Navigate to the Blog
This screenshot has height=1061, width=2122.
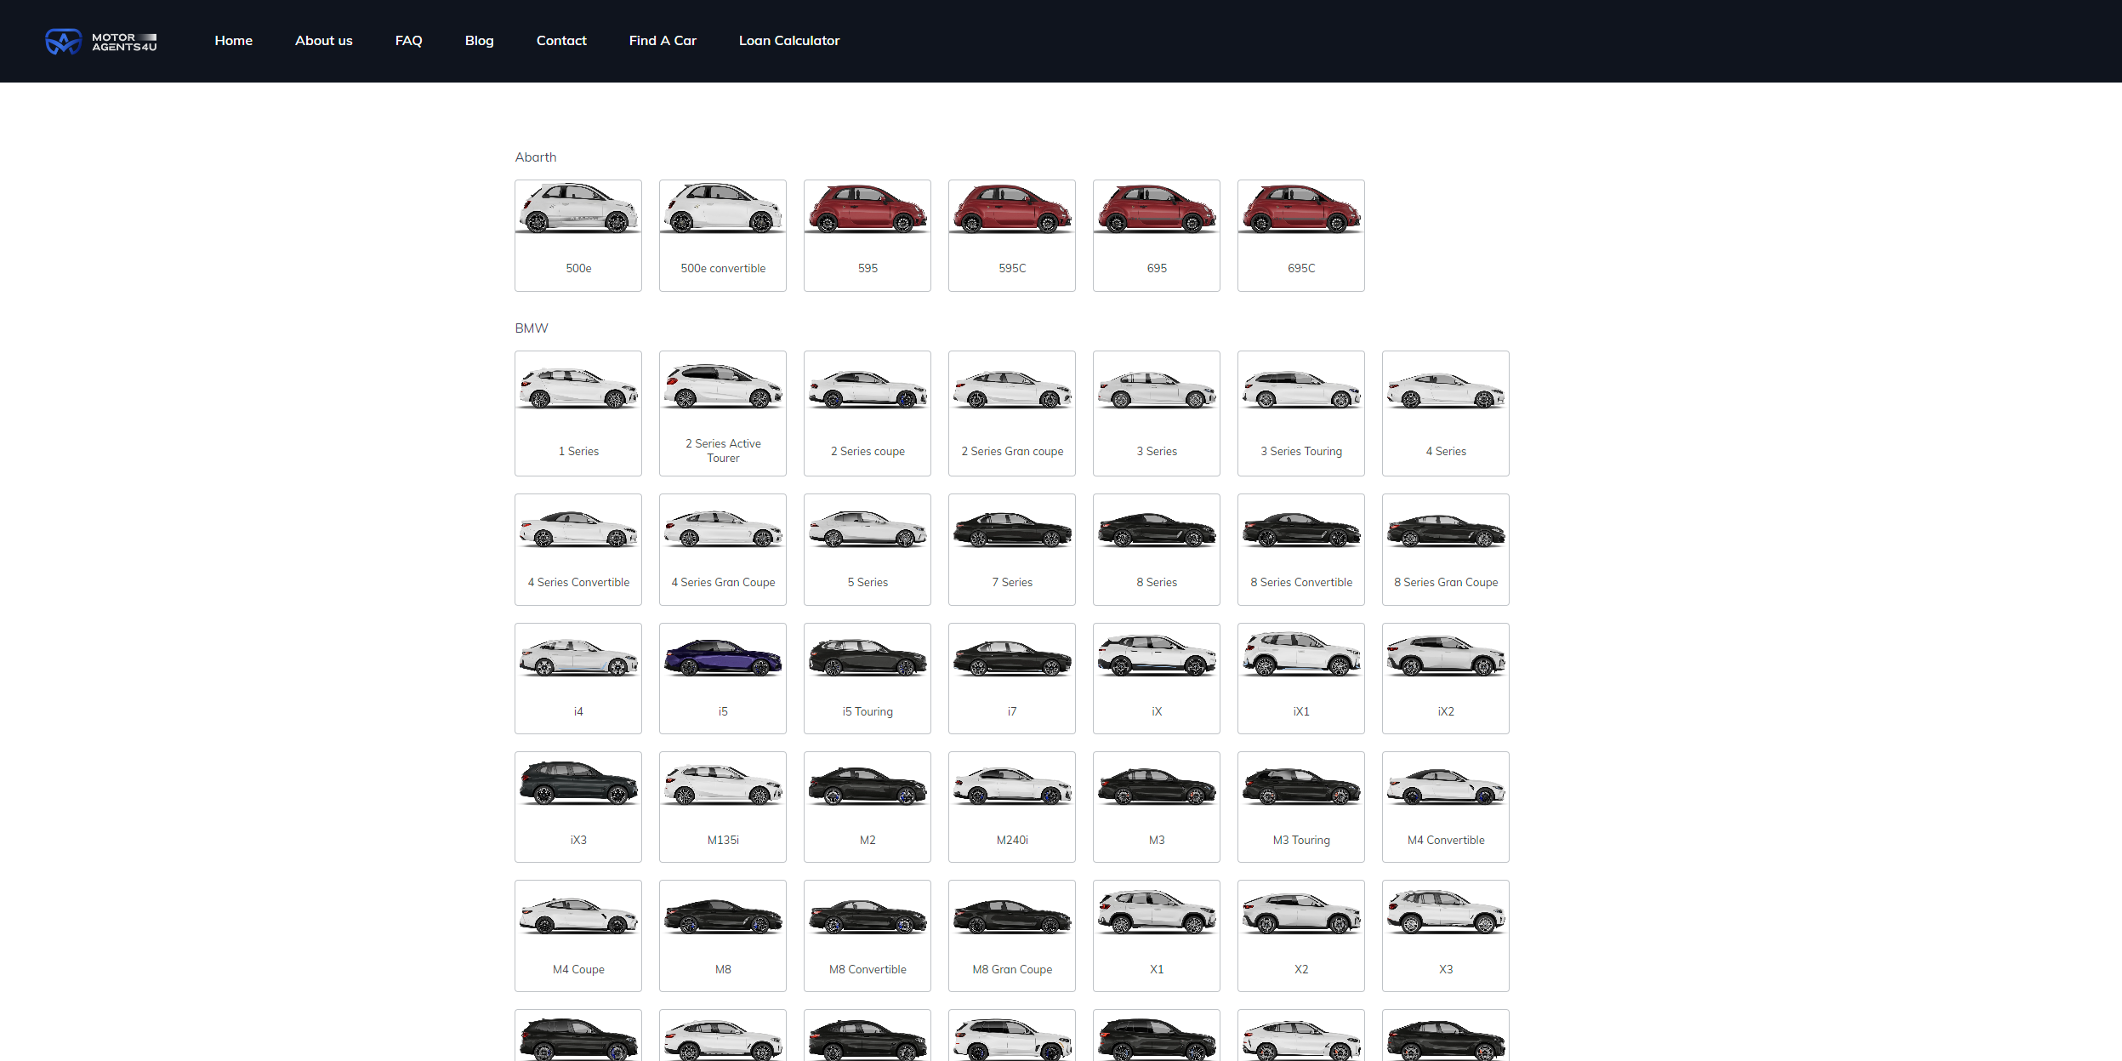pos(479,41)
